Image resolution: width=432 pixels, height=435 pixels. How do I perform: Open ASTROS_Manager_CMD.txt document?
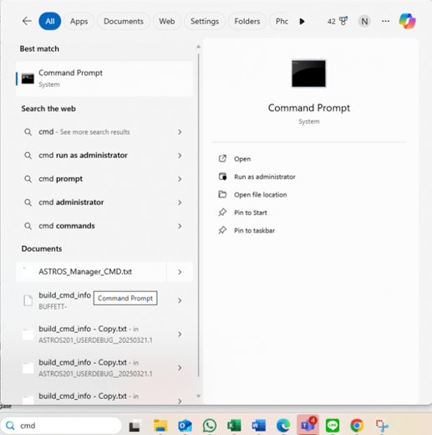click(91, 272)
